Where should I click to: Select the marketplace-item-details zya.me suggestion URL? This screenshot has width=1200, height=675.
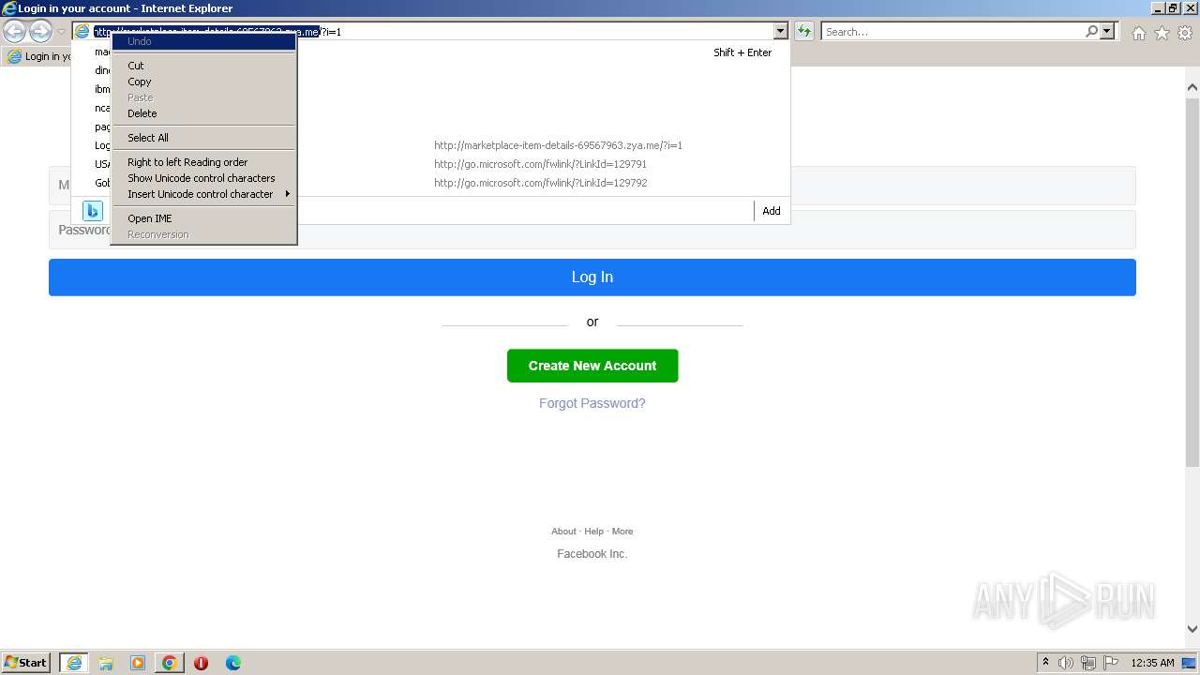558,145
